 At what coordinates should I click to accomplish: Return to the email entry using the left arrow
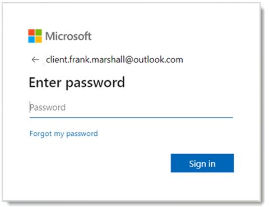pyautogui.click(x=35, y=59)
